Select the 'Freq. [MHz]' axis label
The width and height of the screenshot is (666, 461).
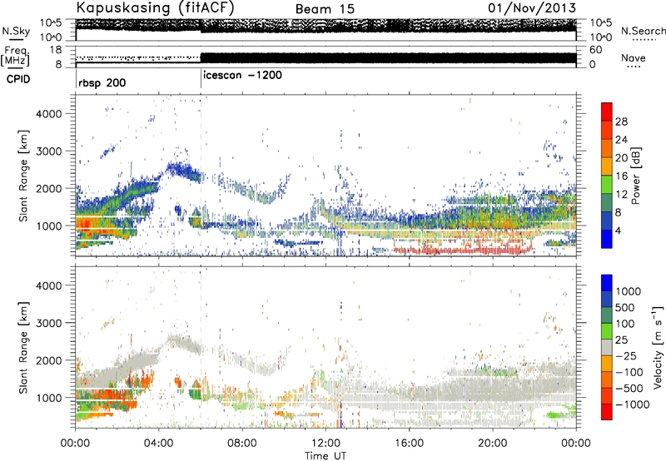point(15,57)
